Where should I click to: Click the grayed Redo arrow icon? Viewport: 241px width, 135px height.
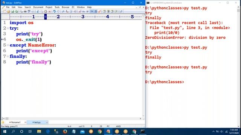[x=58, y=12]
